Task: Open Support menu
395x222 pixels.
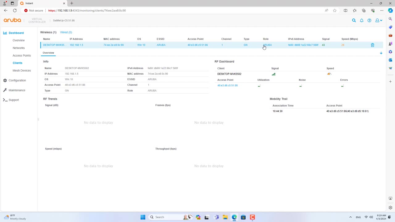Action: pyautogui.click(x=14, y=100)
